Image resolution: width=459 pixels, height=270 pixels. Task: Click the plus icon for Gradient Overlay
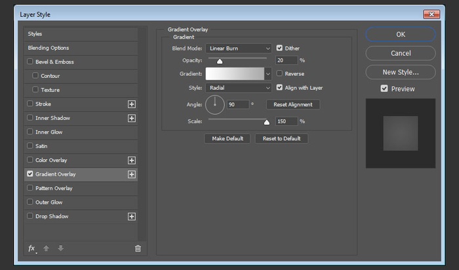[131, 174]
